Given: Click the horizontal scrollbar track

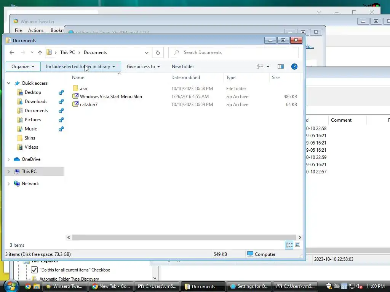Looking at the screenshot, I should [184, 237].
